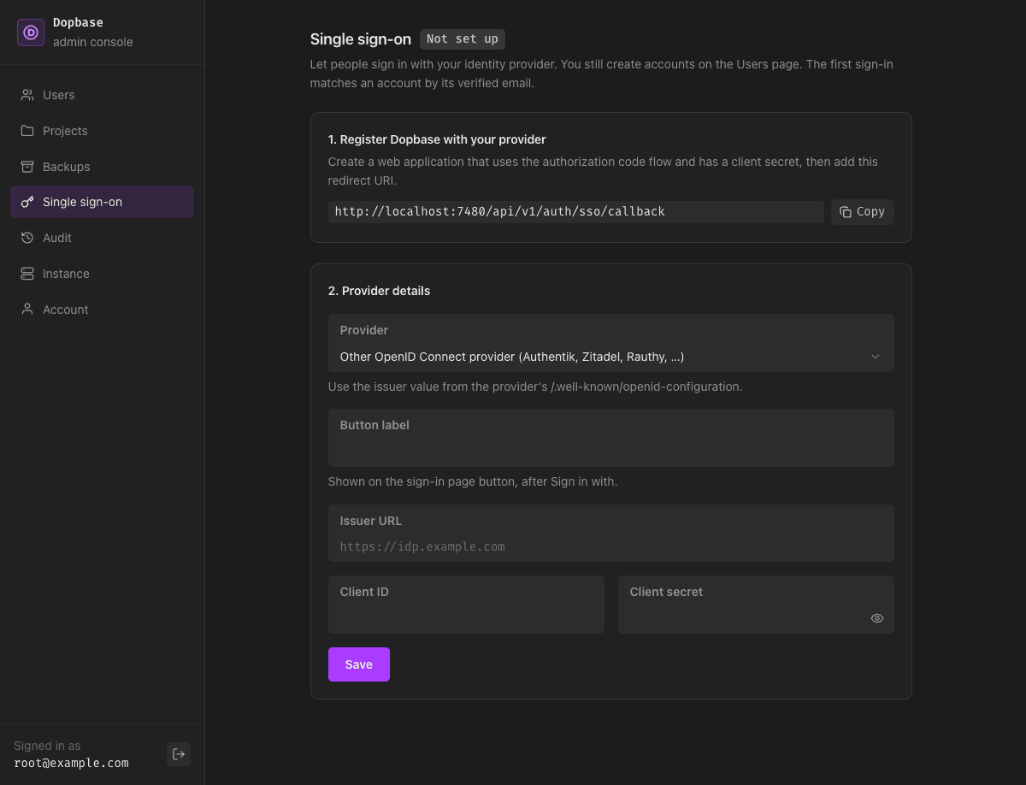
Task: Go to Projects in the sidebar
Action: click(103, 131)
